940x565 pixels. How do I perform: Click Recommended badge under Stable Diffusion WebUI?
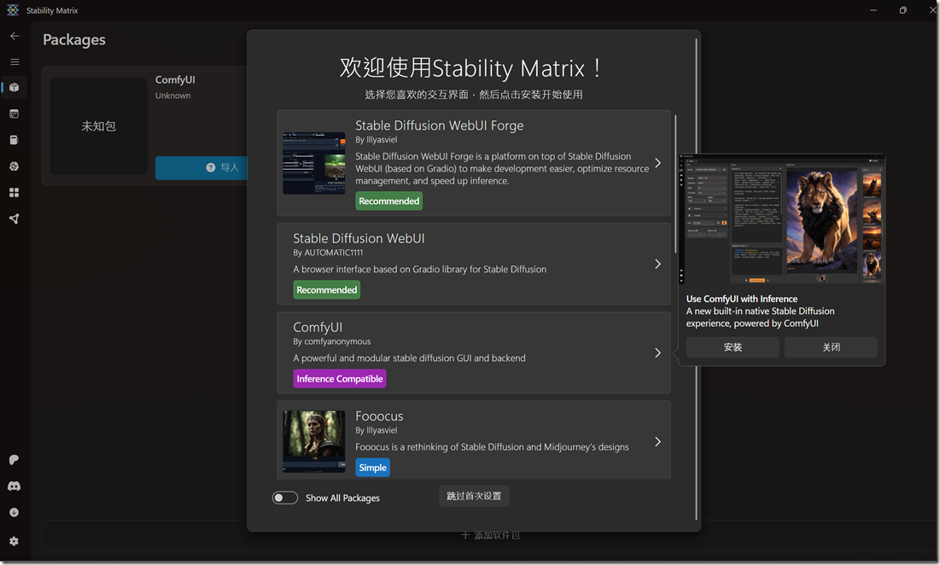[x=327, y=290]
